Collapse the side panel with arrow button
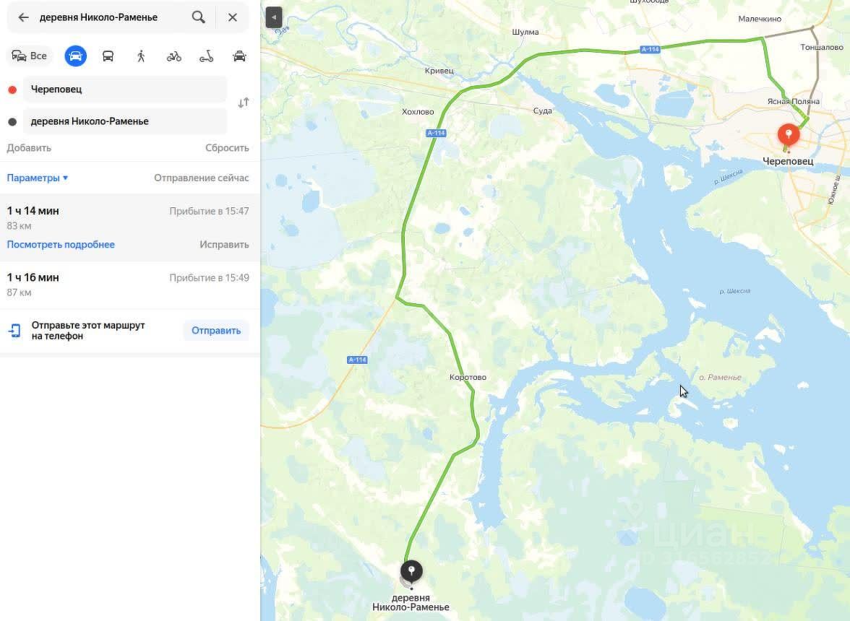This screenshot has height=621, width=850. point(274,17)
